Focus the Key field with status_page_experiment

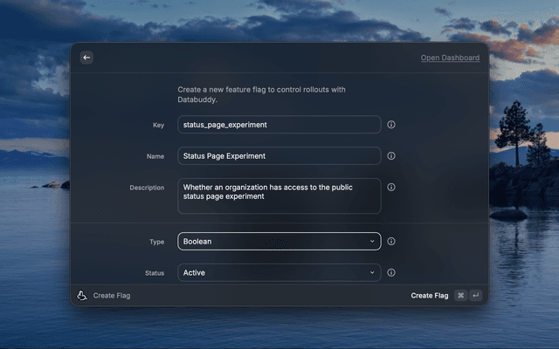(x=279, y=125)
